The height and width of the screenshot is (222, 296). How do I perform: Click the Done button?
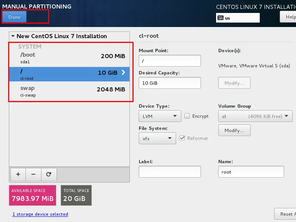(14, 17)
